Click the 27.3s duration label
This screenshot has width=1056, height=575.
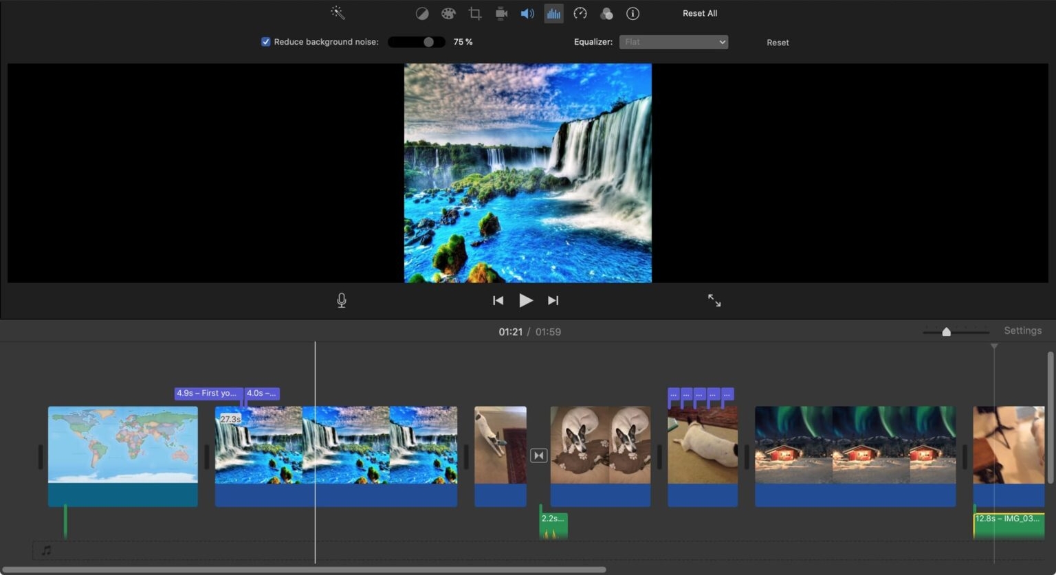point(230,418)
